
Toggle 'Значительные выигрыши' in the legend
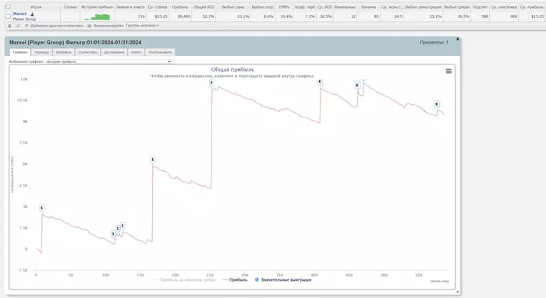point(282,279)
